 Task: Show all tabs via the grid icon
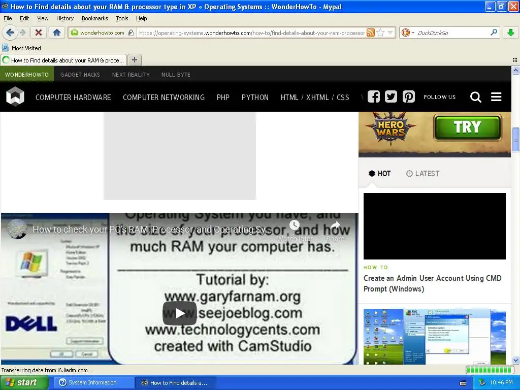coord(515,60)
